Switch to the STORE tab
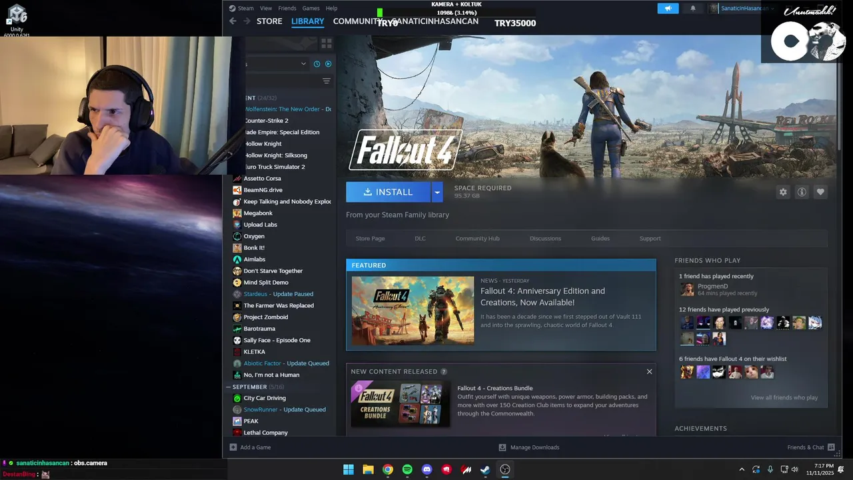 269,21
